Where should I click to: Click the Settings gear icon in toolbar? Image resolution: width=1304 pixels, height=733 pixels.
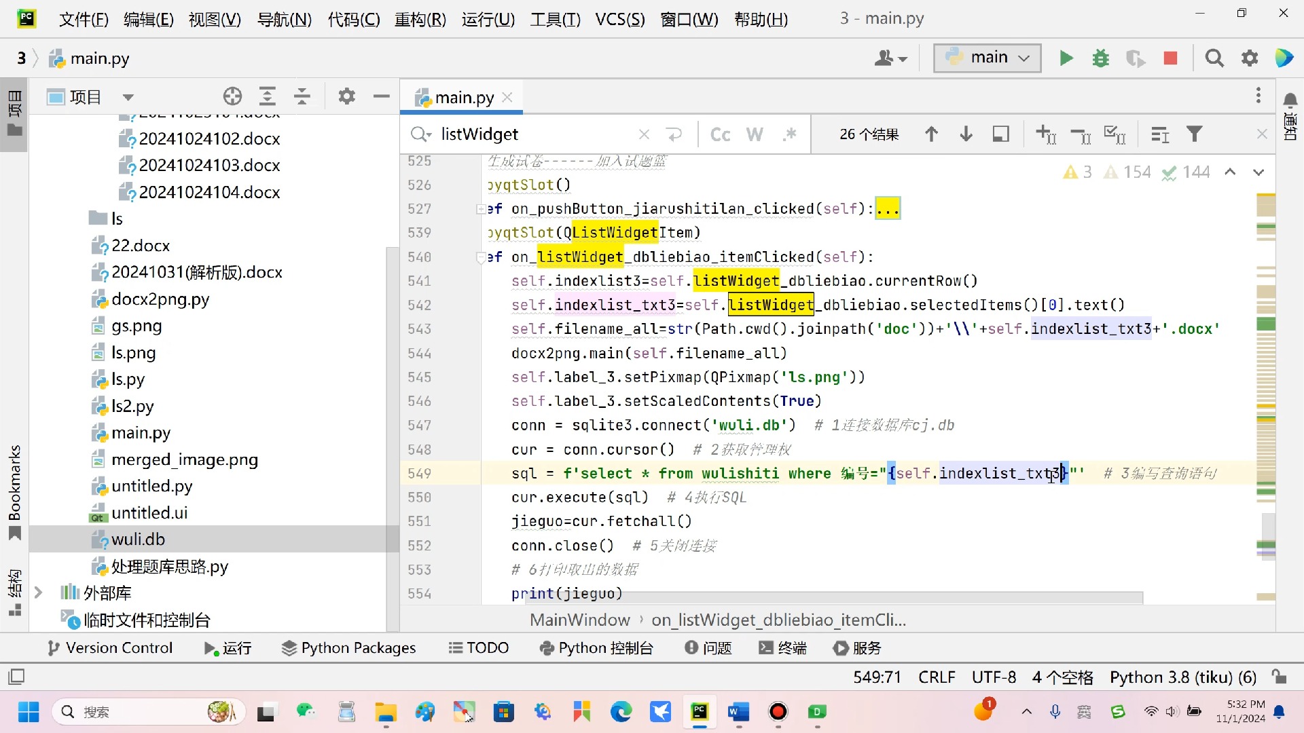(1250, 57)
